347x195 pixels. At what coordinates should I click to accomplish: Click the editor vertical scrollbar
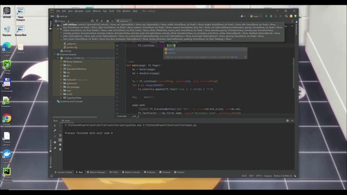(x=294, y=73)
